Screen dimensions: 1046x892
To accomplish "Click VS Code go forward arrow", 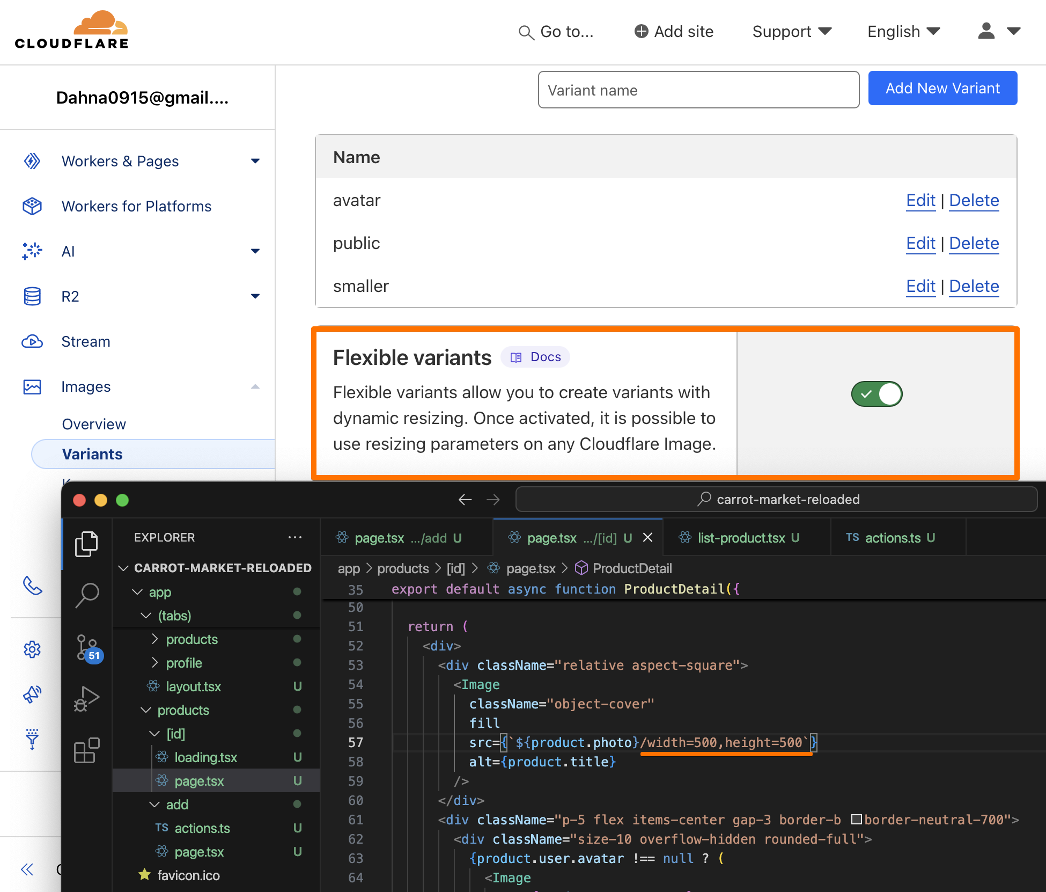I will (493, 500).
